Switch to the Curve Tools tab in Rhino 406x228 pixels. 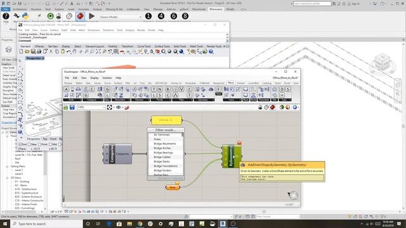click(x=144, y=46)
